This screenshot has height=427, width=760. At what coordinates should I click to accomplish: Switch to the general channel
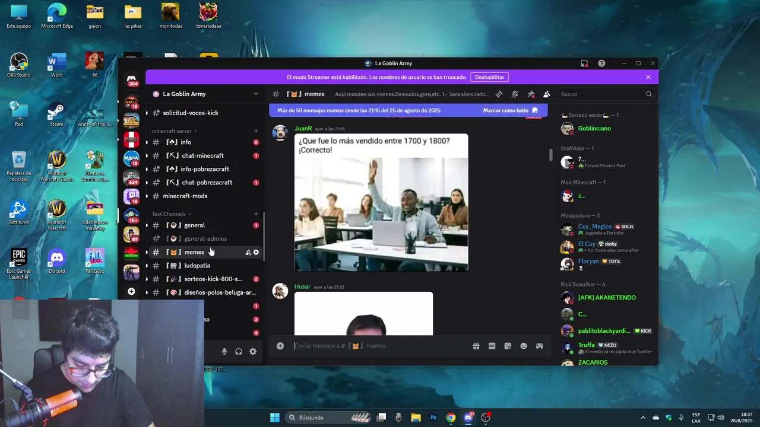tap(205, 225)
